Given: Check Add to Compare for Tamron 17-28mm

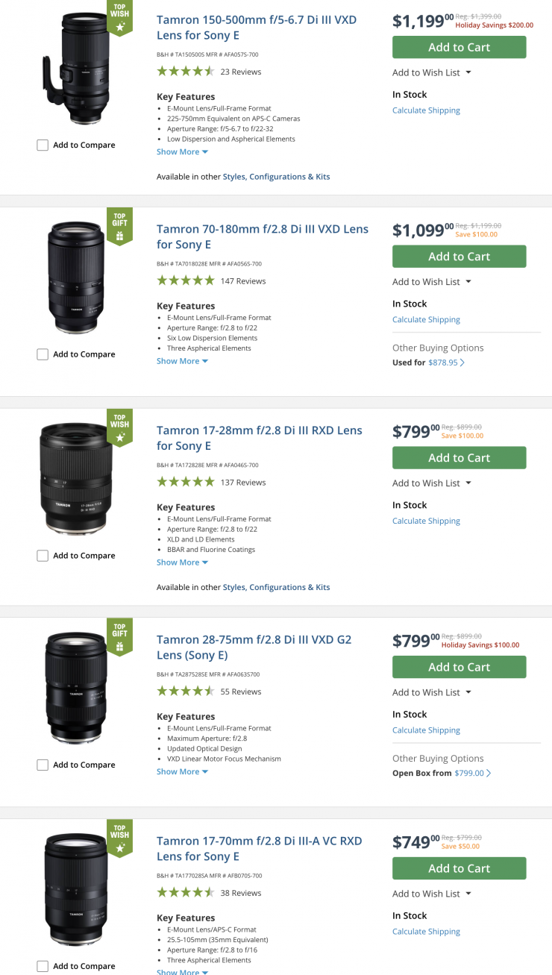Looking at the screenshot, I should coord(43,556).
